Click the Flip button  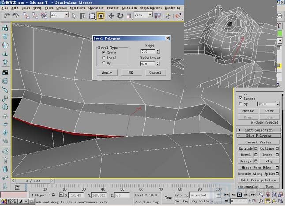tap(269, 161)
